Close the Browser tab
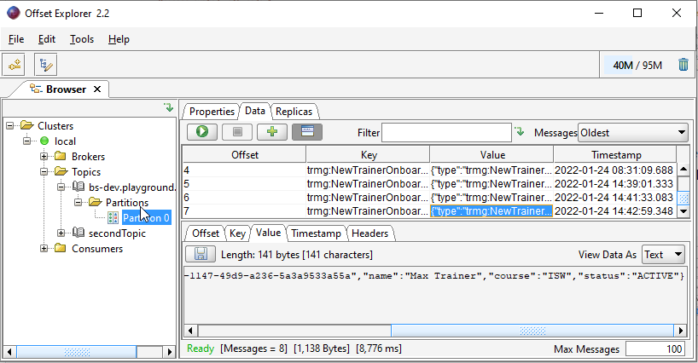 [97, 89]
